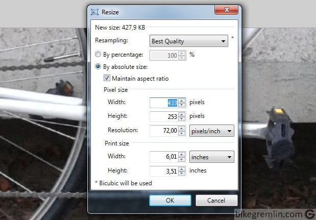Screen dimensions: 316x220
Task: Toggle Maintain aspect ratio checkbox
Action: pyautogui.click(x=107, y=78)
